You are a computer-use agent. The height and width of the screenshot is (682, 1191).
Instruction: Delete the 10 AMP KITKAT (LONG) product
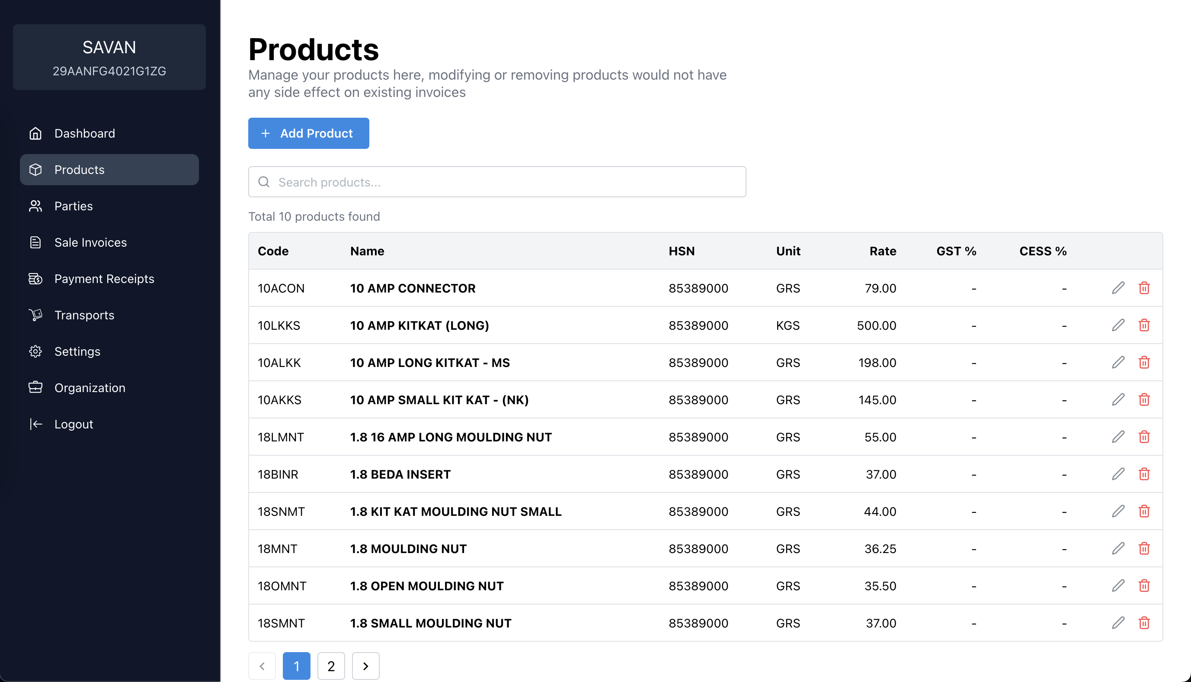(x=1144, y=325)
